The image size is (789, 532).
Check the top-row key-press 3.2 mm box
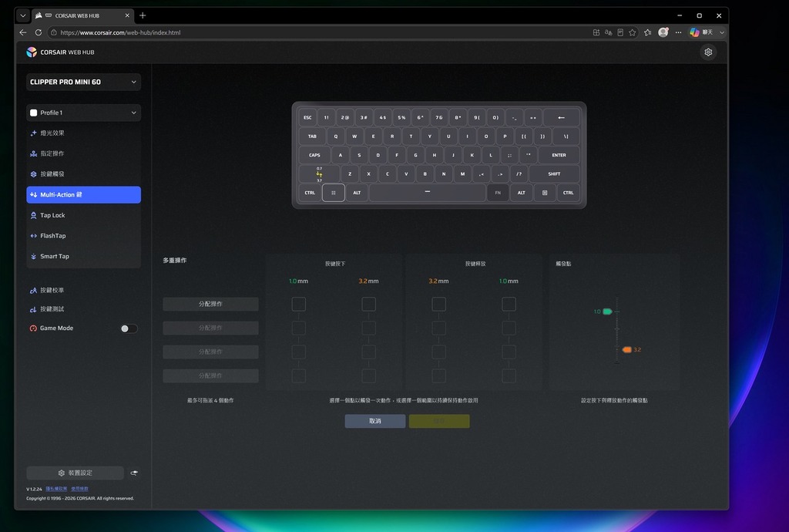(368, 304)
